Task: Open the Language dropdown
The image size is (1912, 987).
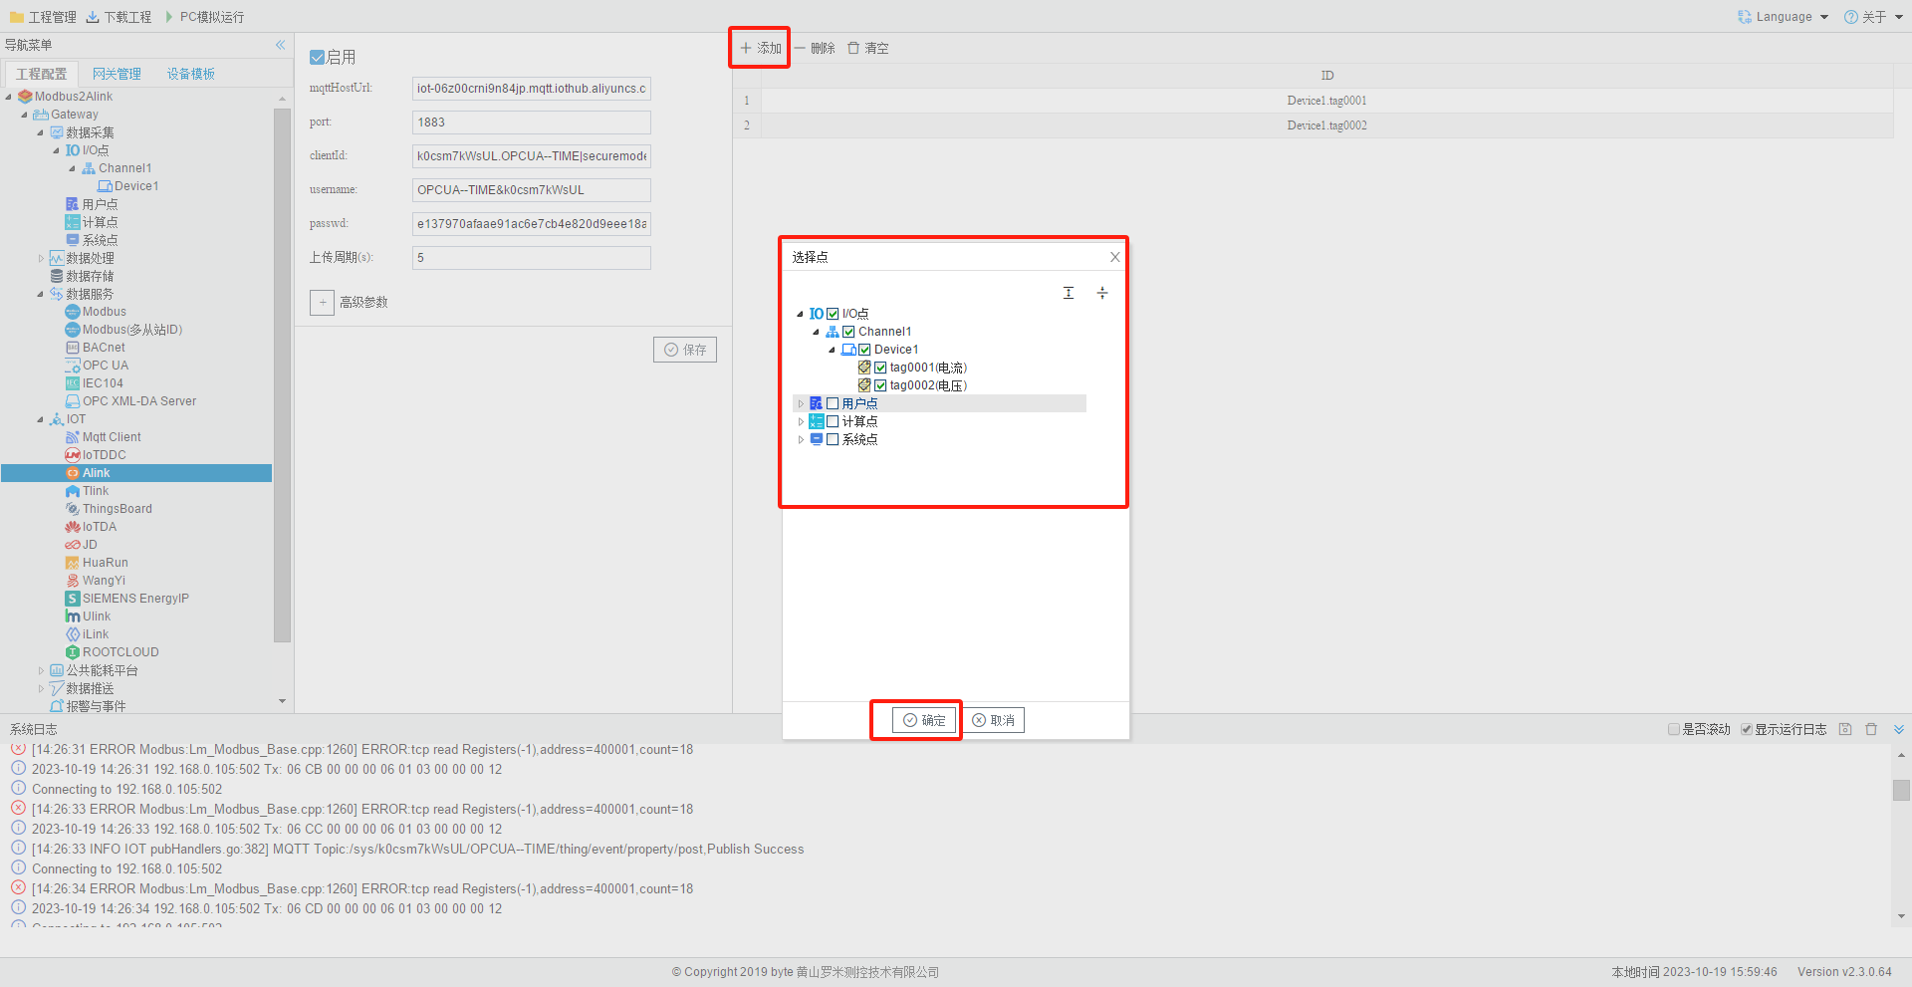Action: click(x=1784, y=17)
